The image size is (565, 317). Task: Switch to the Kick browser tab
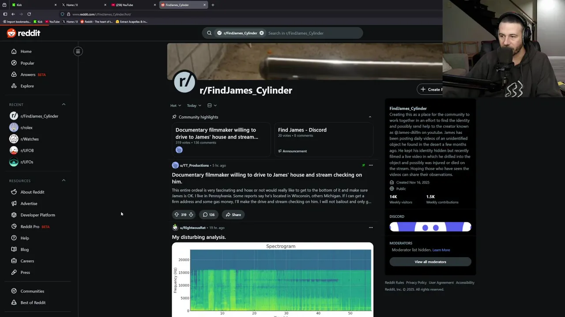coord(34,5)
